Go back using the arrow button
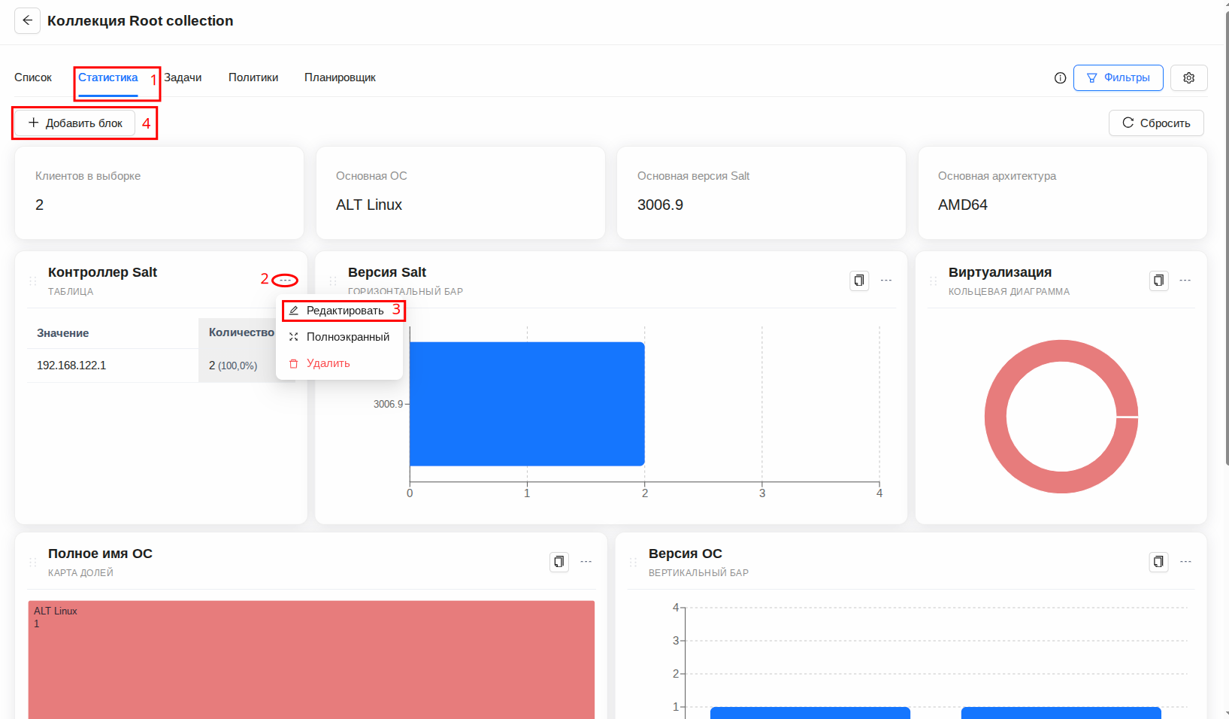This screenshot has height=719, width=1229. 27,20
